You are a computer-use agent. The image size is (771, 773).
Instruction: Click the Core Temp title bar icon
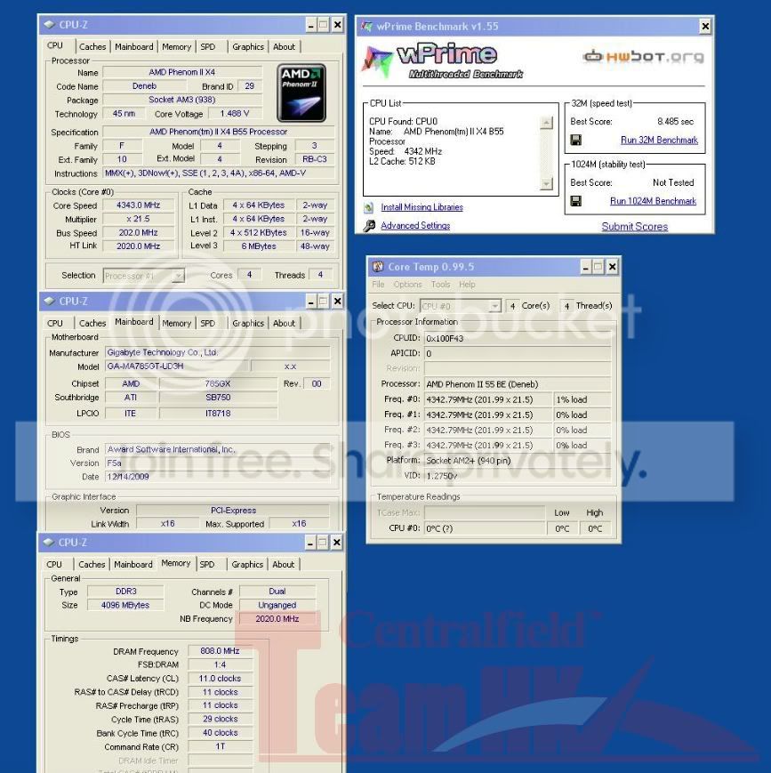[x=378, y=267]
